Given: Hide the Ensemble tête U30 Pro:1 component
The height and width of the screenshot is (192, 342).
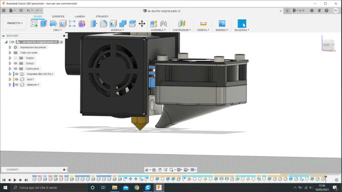Looking at the screenshot, I should click(x=17, y=74).
